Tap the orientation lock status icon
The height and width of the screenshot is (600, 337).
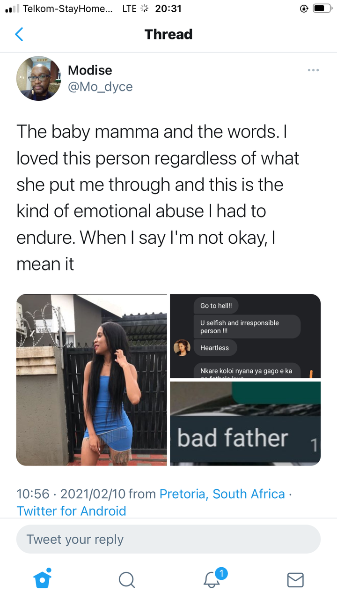click(304, 8)
